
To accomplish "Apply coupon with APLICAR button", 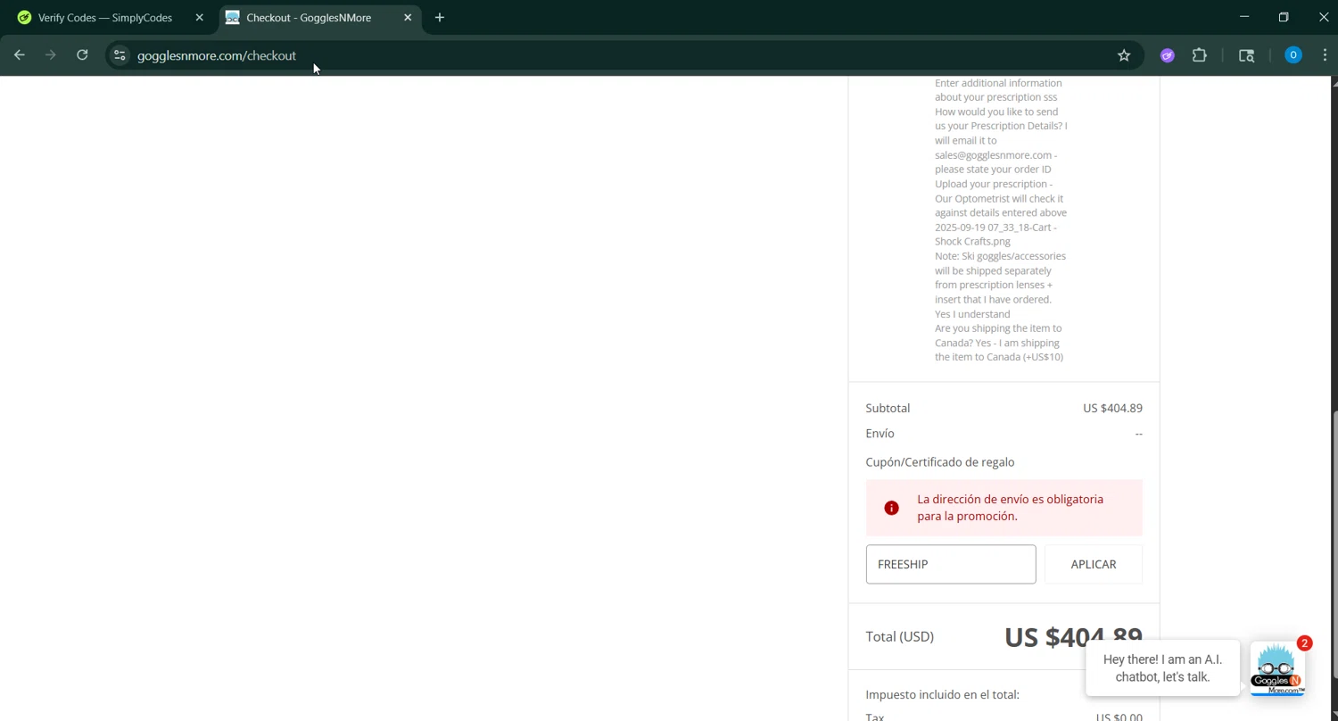I will click(x=1094, y=564).
